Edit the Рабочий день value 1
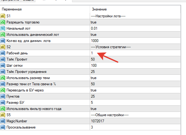Screen dimensions: 186x135 (x=92, y=53)
